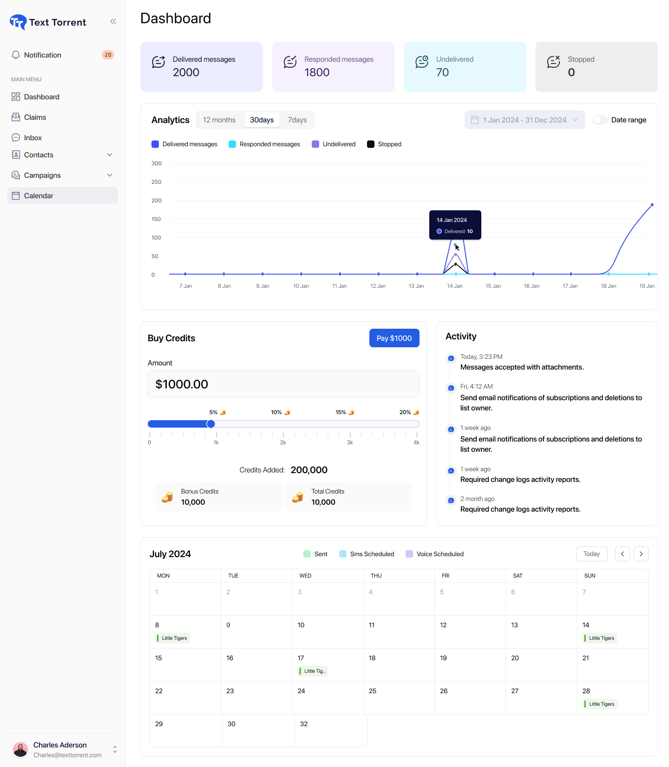Click the credits slider handle
Image resolution: width=669 pixels, height=767 pixels.
[x=211, y=424]
